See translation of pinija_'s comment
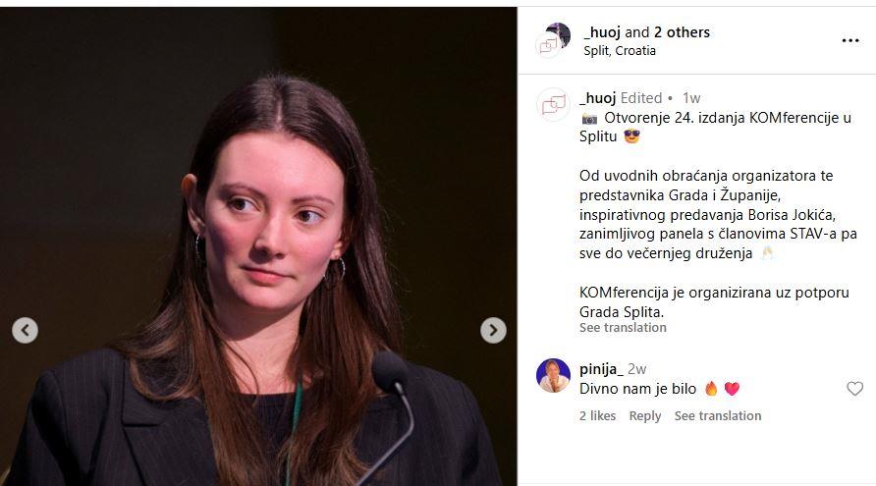The image size is (876, 486). [x=717, y=415]
